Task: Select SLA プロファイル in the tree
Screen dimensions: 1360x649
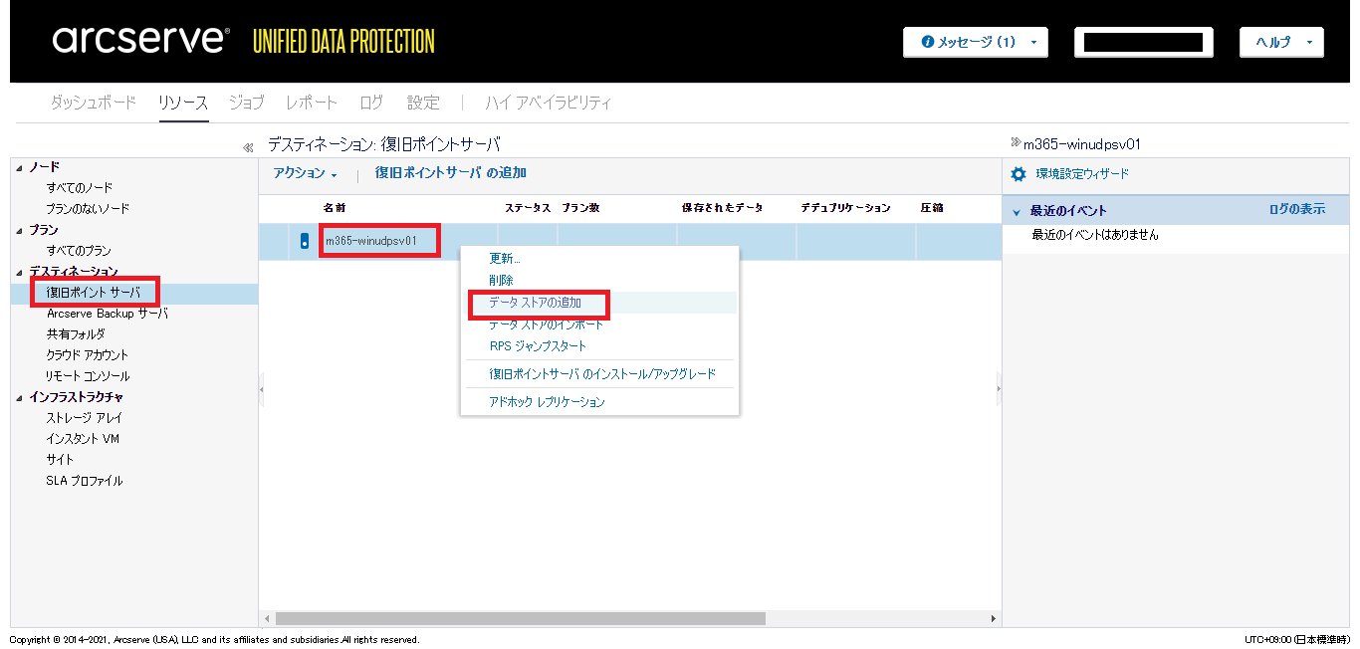Action: (x=85, y=481)
